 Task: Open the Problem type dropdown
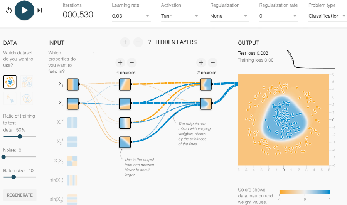tap(326, 16)
